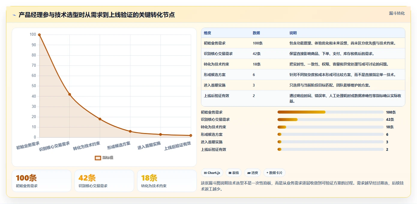Click the 形成候选方案 progress bar
This screenshot has width=417, height=204.
click(331, 134)
